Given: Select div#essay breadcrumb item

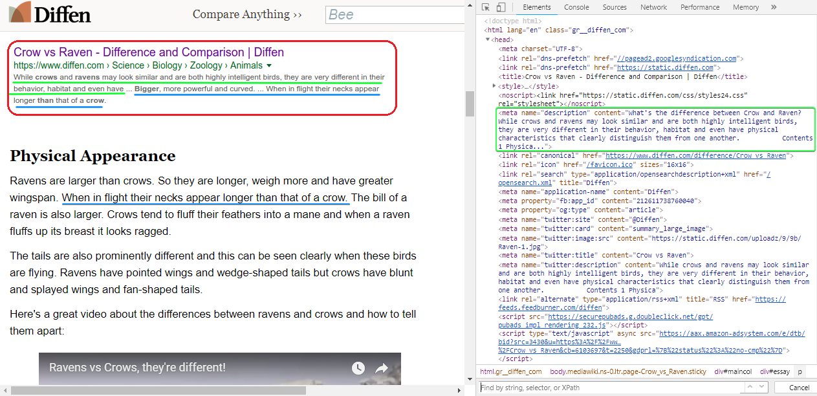Looking at the screenshot, I should pos(774,371).
